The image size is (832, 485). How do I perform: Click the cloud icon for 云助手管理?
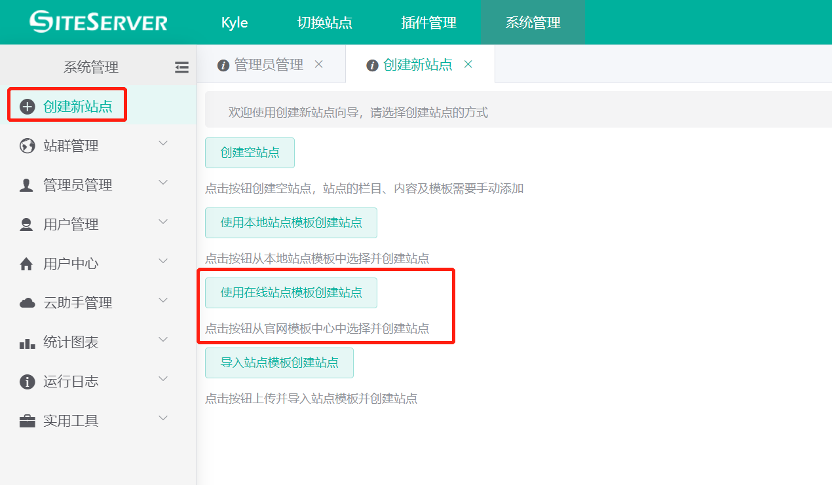click(27, 303)
